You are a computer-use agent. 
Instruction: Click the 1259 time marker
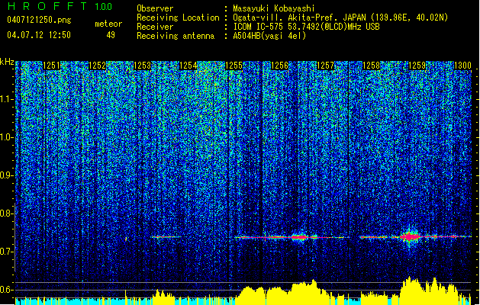click(x=417, y=66)
